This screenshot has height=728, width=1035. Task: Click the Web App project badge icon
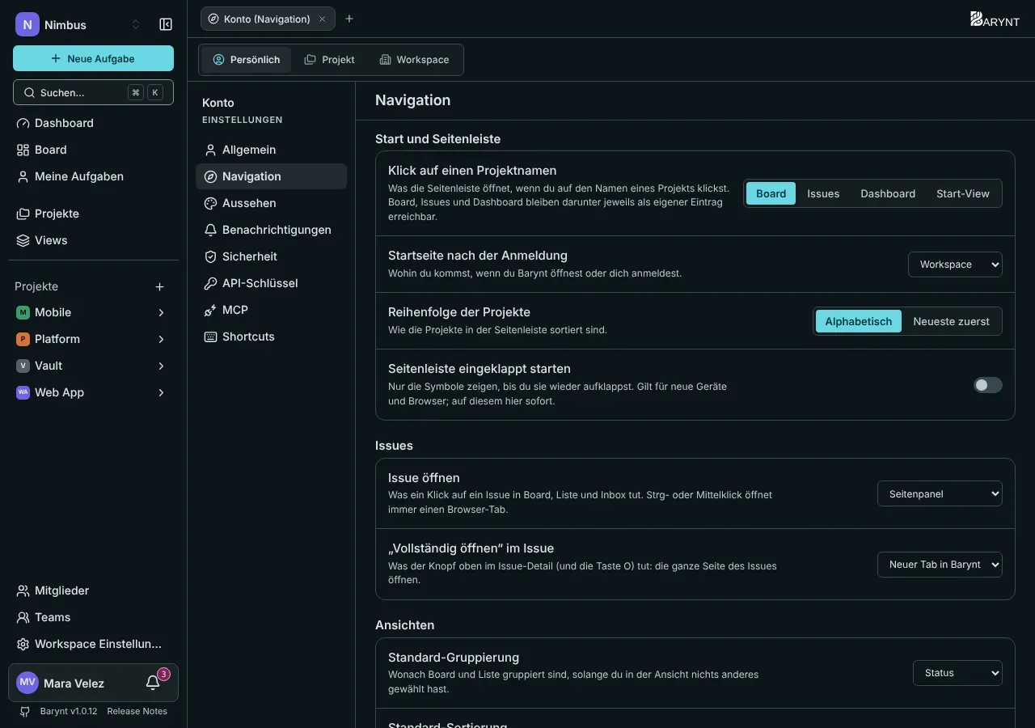[23, 392]
